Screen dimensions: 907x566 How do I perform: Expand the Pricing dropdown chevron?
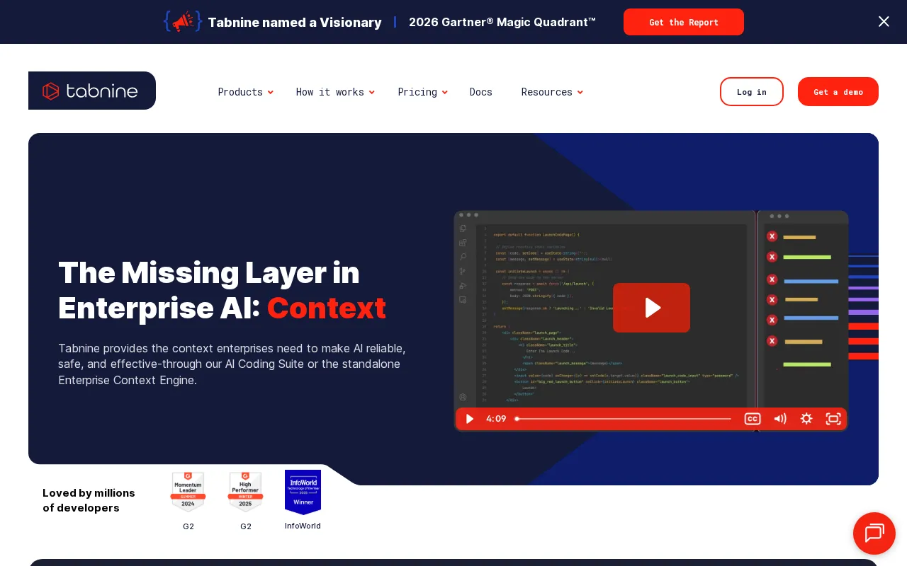[x=444, y=93]
